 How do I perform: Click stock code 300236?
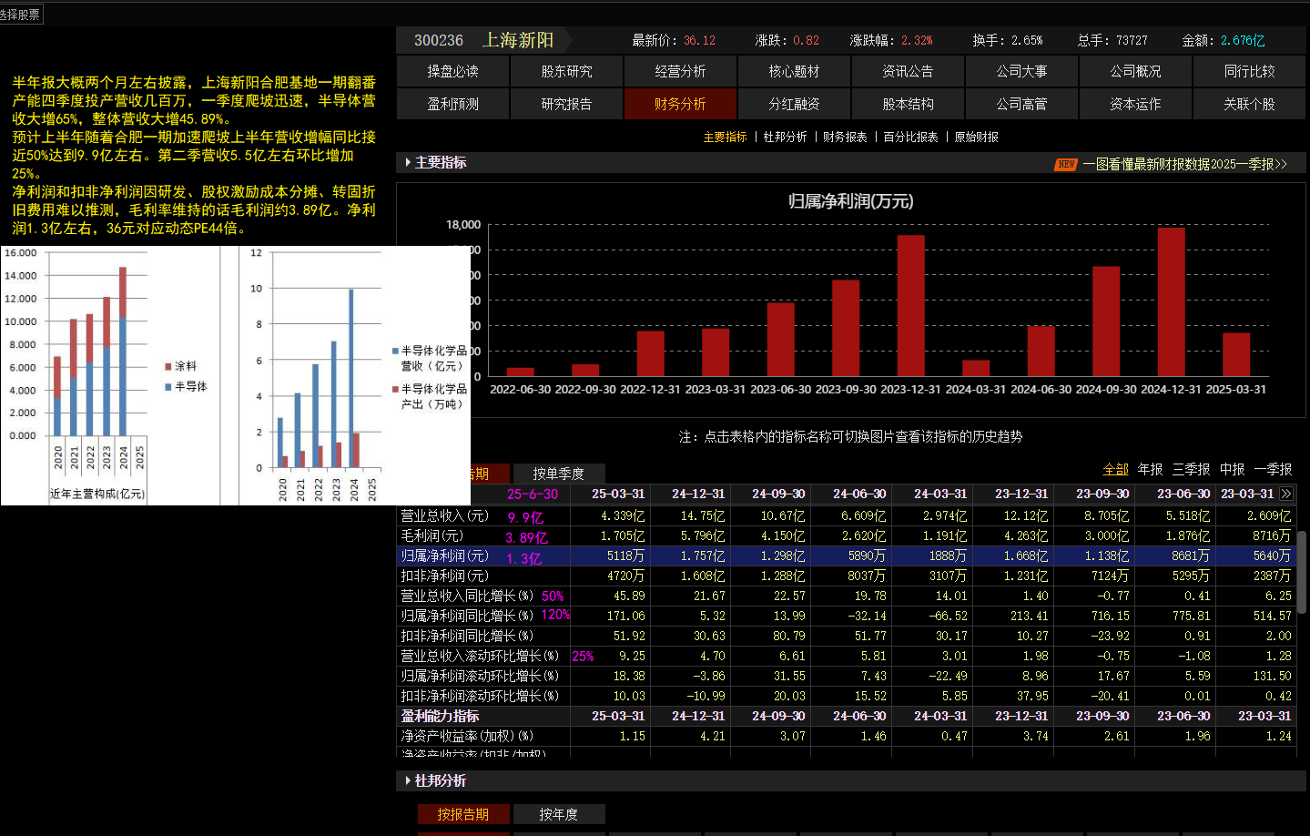pyautogui.click(x=439, y=40)
